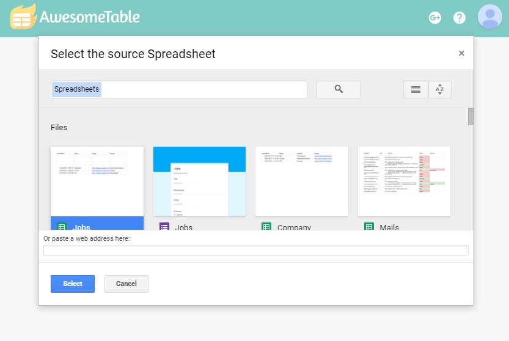Open the AZ sort options

[x=440, y=89]
